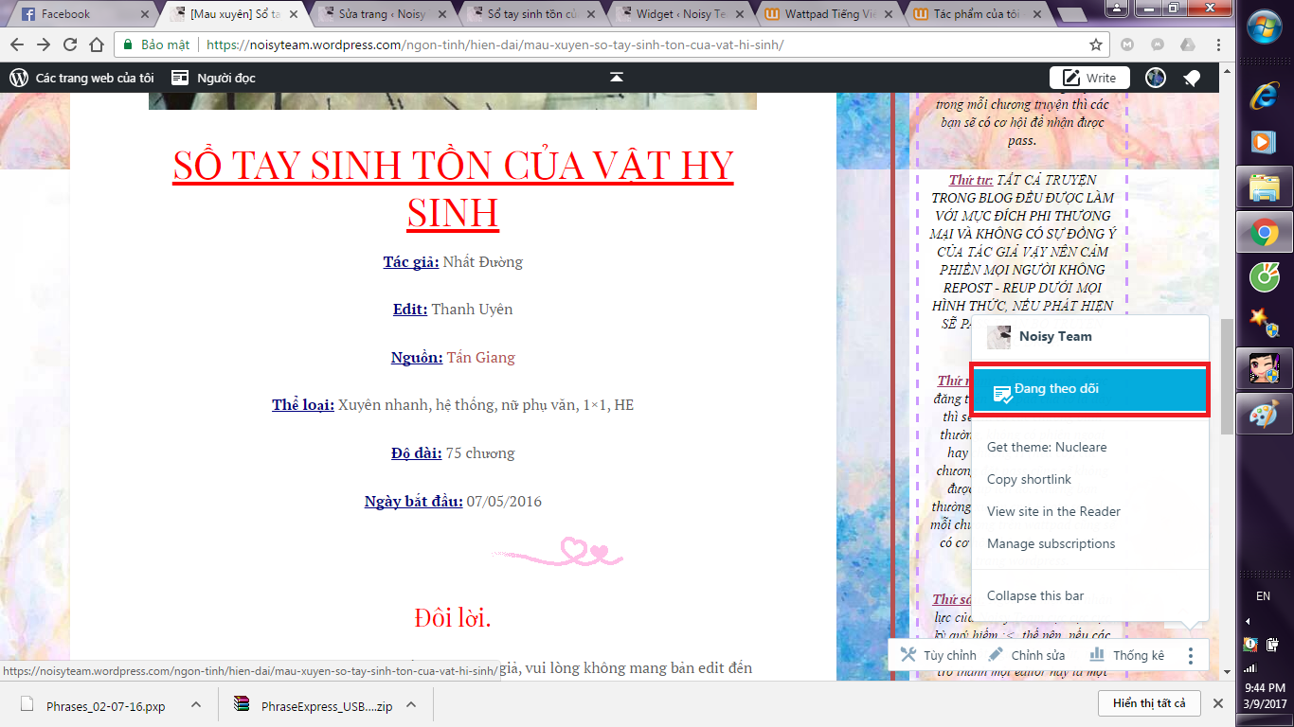Screen dimensions: 1294x727
Task: Click the Nhất Đường author name
Action: coord(482,261)
